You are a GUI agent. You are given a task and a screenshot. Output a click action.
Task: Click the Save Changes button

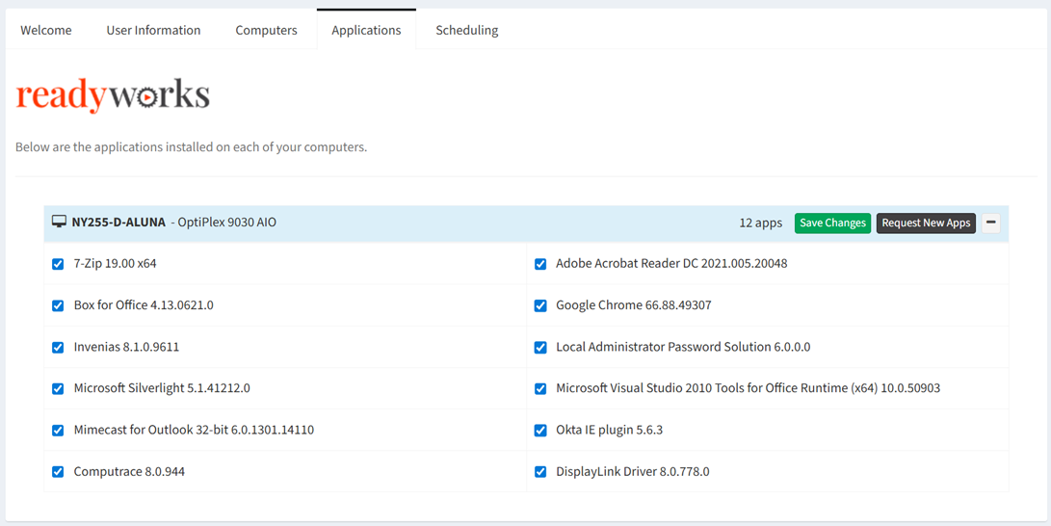click(x=832, y=224)
